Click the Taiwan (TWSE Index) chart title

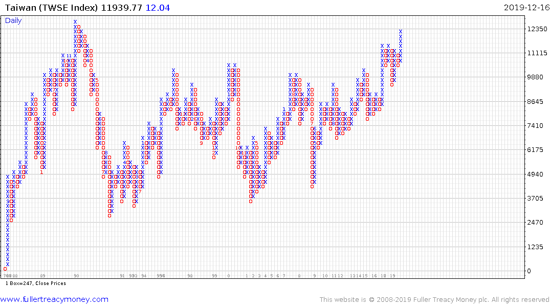51,8
